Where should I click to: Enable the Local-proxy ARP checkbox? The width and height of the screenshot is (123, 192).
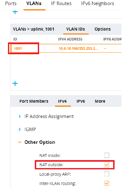pos(107,174)
